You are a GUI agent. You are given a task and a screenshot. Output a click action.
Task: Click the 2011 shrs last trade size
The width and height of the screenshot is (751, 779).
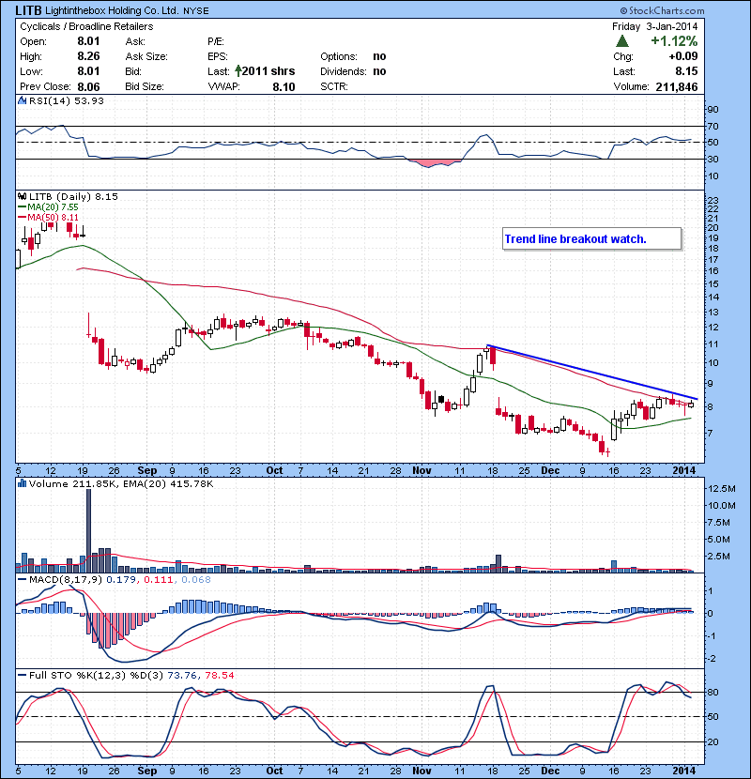pos(268,71)
